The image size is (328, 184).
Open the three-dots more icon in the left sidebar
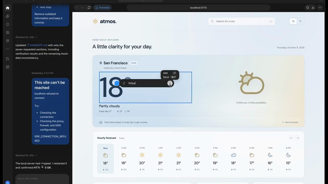pos(7,49)
